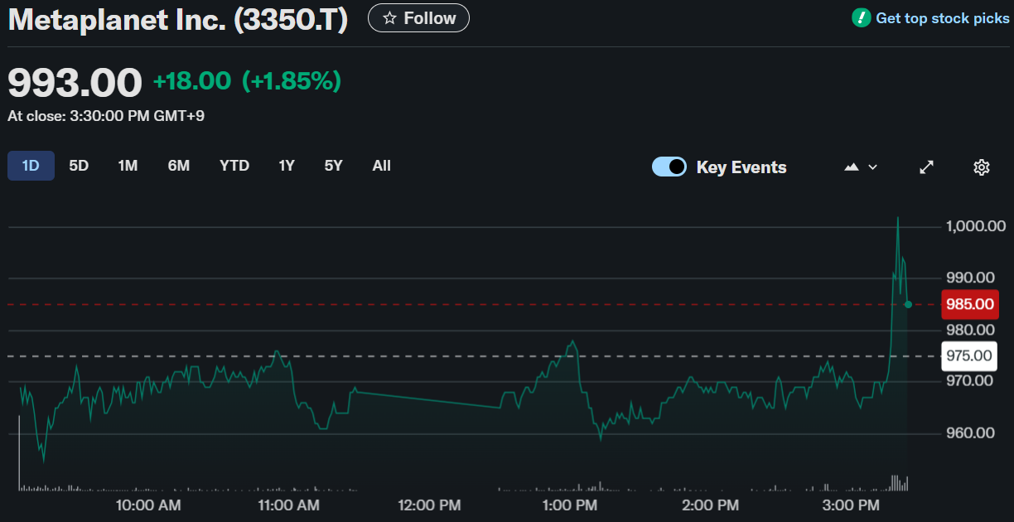Select the 1Y time range

click(287, 166)
